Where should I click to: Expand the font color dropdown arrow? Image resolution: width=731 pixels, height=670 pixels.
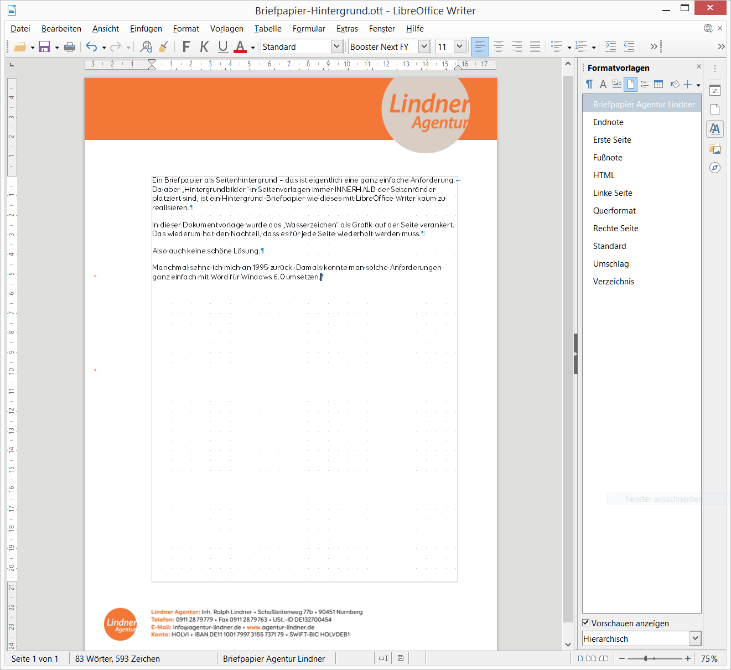[253, 48]
